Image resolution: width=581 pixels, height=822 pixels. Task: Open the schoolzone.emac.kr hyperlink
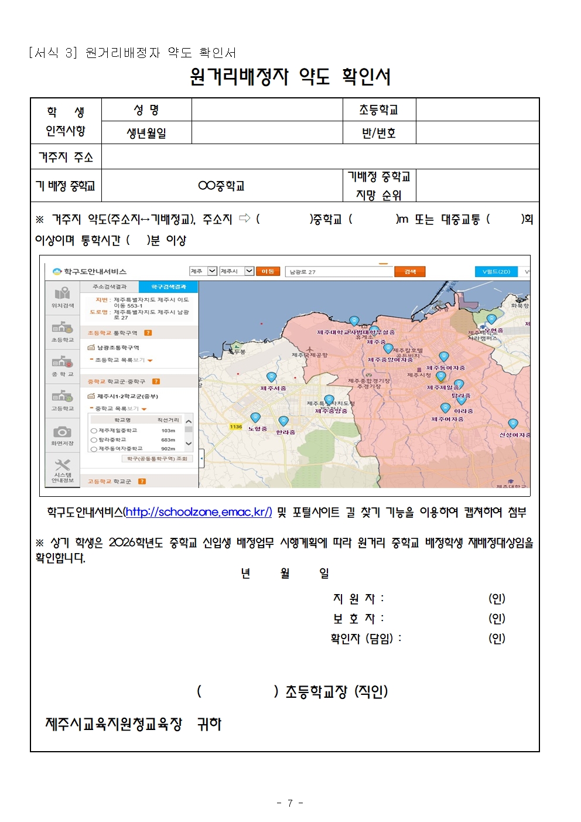pos(199,512)
